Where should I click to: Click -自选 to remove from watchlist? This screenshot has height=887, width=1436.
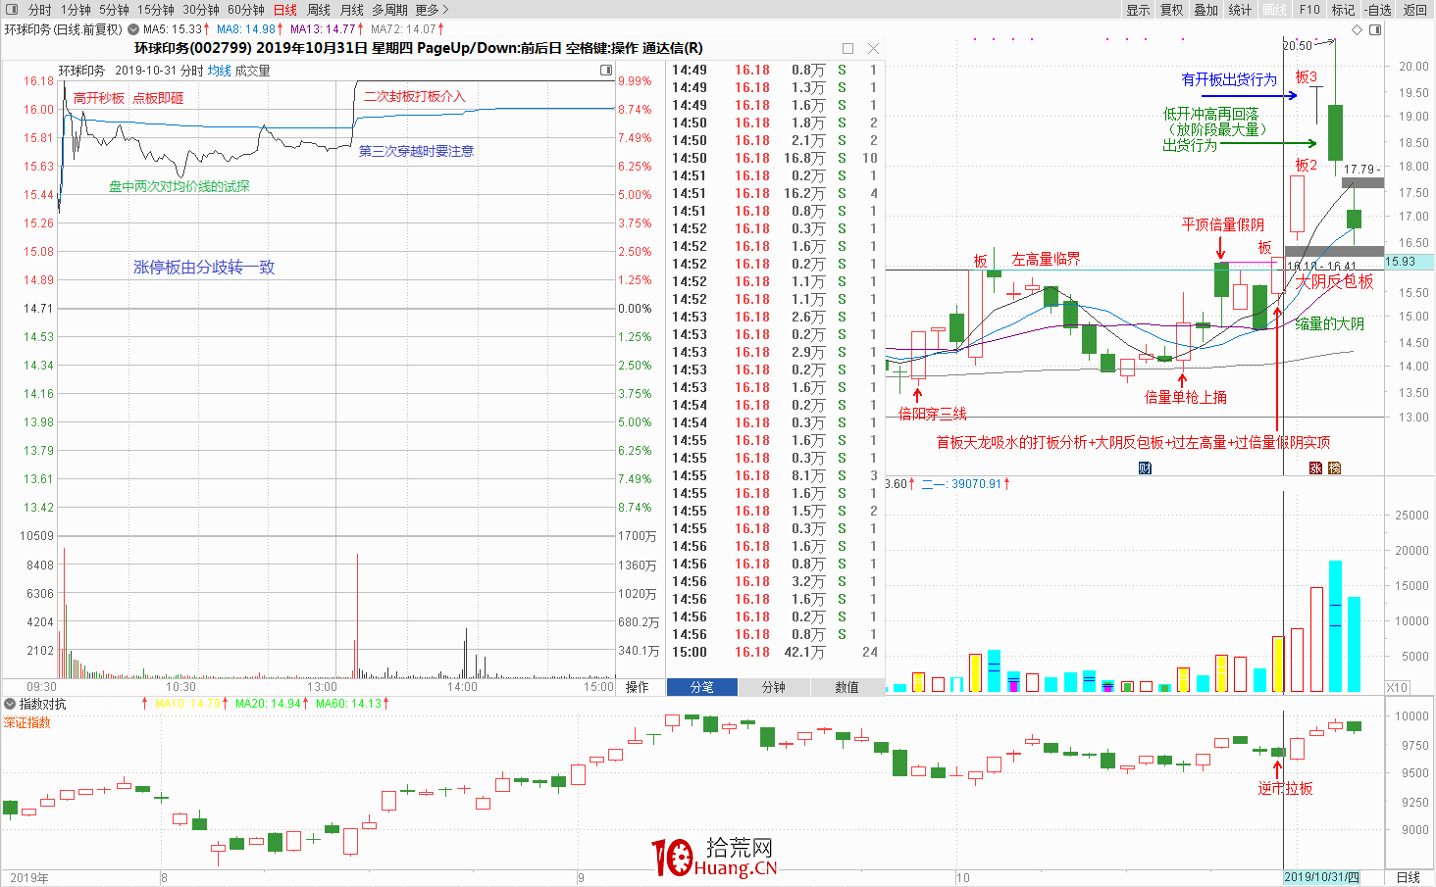click(x=1378, y=9)
